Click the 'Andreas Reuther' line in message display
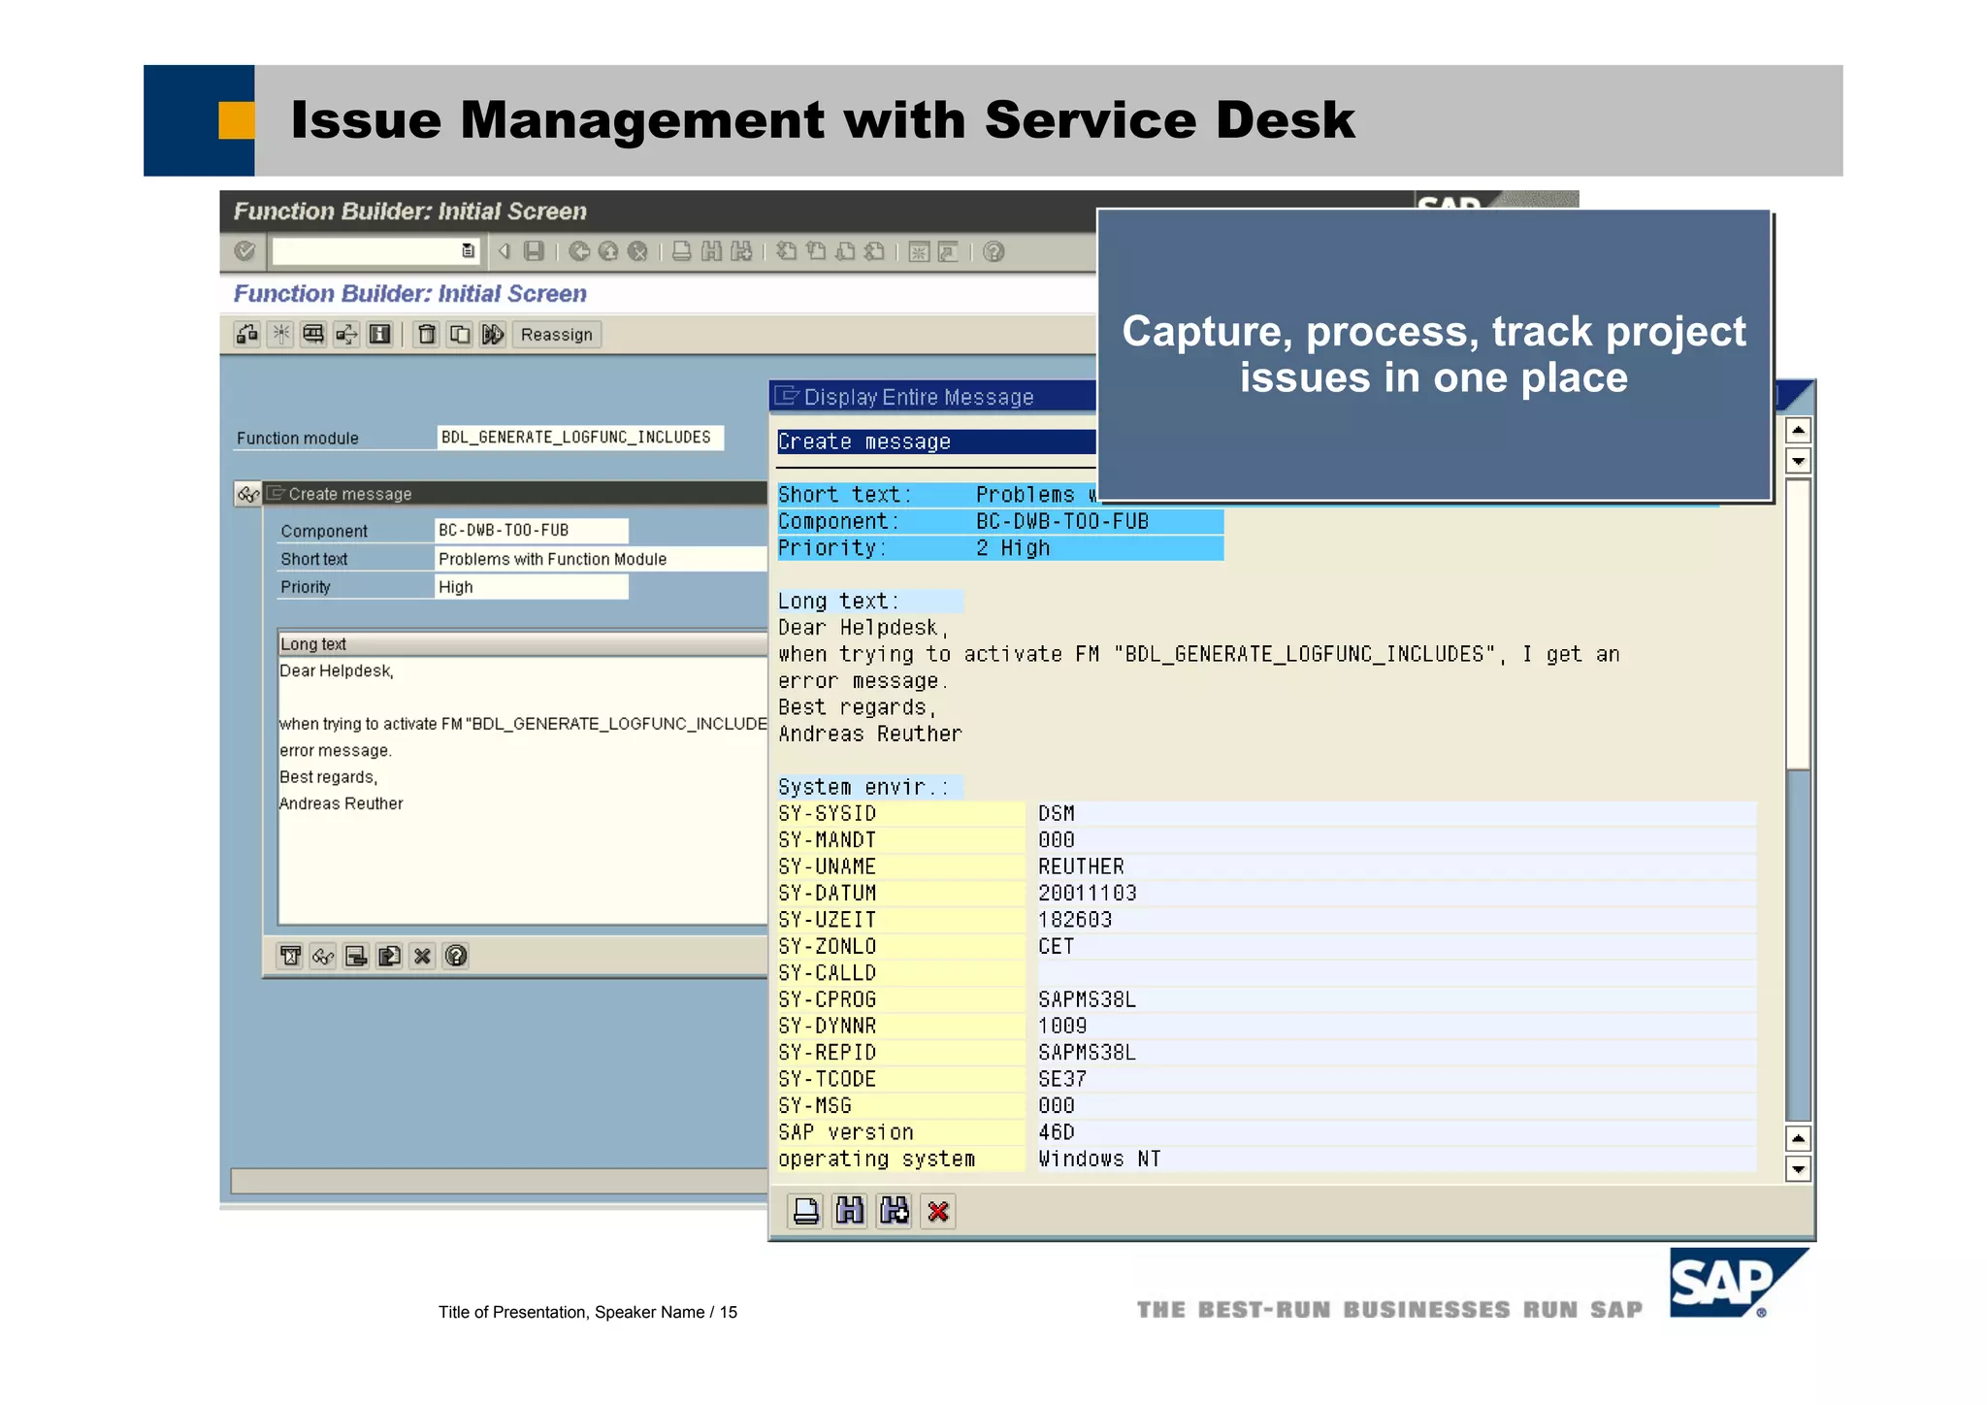1987x1405 pixels. click(870, 735)
